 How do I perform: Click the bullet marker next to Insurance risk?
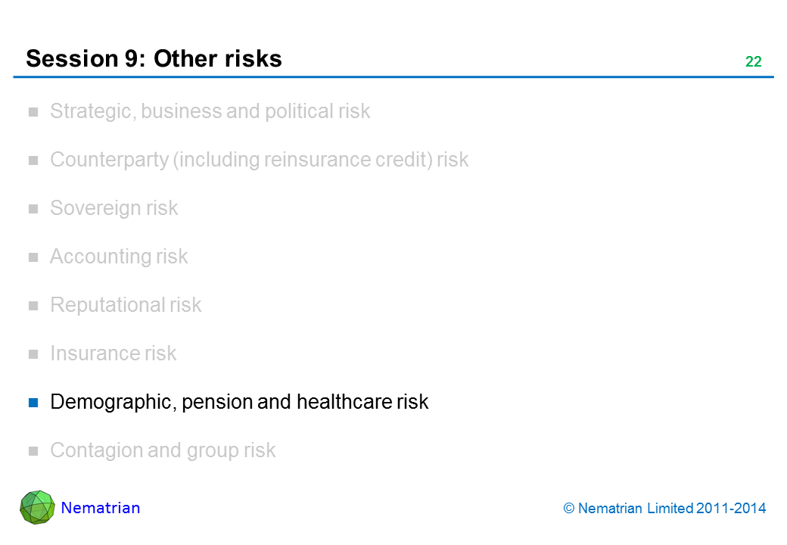[x=33, y=354]
